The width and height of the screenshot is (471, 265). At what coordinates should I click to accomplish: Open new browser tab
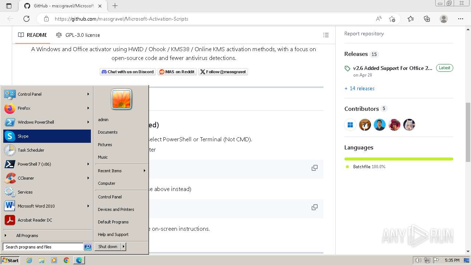(115, 6)
